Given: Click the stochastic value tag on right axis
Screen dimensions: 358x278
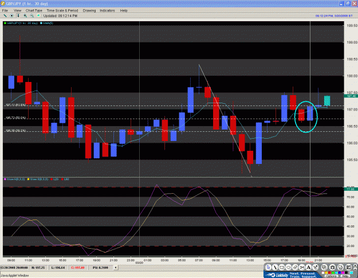Looking at the screenshot, I should 351,189.
